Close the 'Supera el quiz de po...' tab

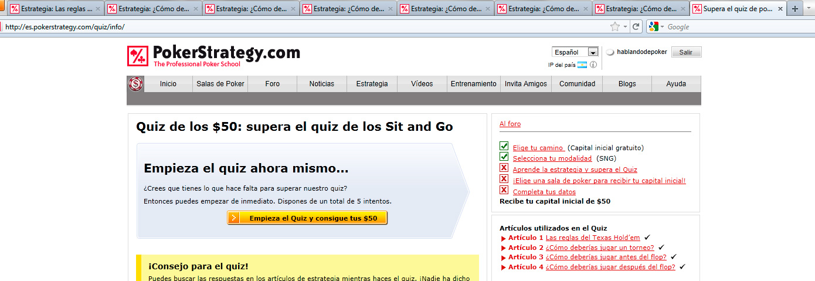[x=780, y=9]
